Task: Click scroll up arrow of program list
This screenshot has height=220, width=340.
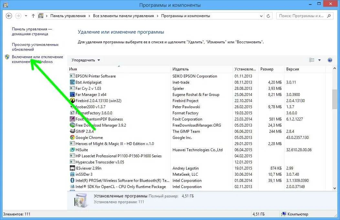Action: pyautogui.click(x=335, y=69)
